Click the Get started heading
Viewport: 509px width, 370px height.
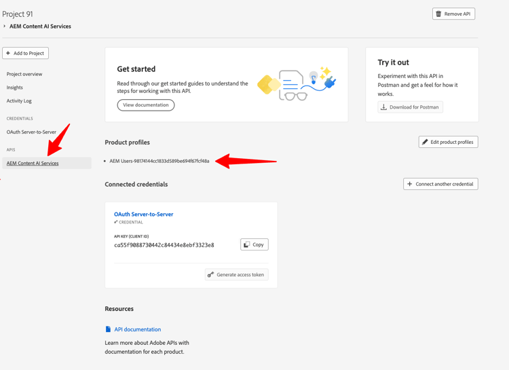[x=136, y=69]
